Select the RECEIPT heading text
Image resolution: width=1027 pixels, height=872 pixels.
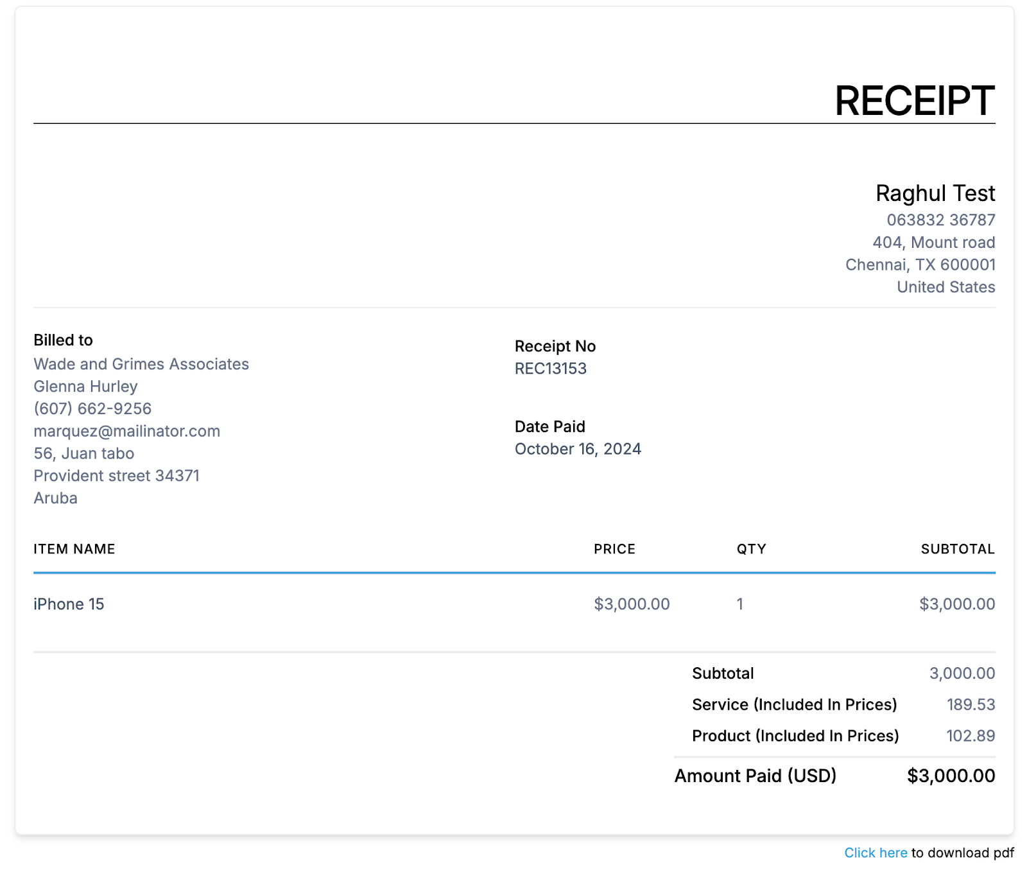(915, 101)
